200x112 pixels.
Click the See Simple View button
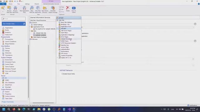click(14, 24)
